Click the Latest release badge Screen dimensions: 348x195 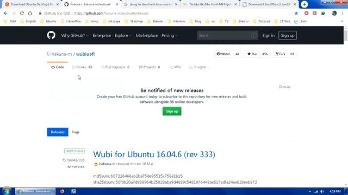click(x=74, y=151)
